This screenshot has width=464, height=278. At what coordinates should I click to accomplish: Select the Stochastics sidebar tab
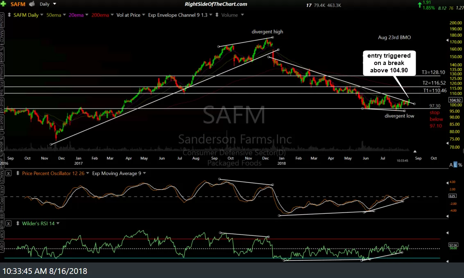[x=2, y=20]
